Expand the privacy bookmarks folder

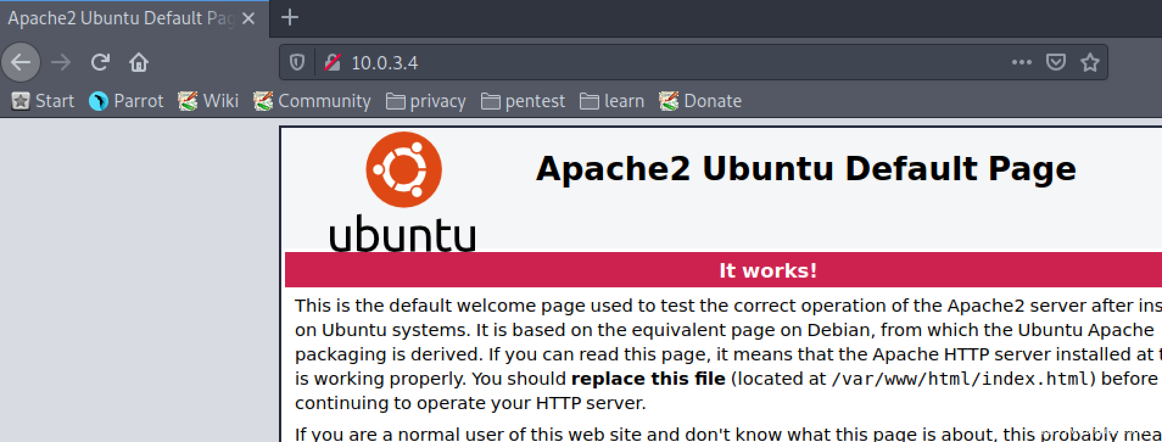tap(426, 101)
